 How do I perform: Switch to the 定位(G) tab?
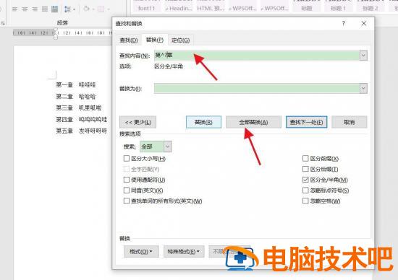[180, 40]
